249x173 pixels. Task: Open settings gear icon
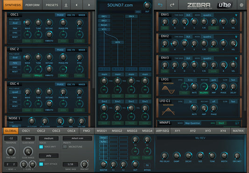point(242,5)
